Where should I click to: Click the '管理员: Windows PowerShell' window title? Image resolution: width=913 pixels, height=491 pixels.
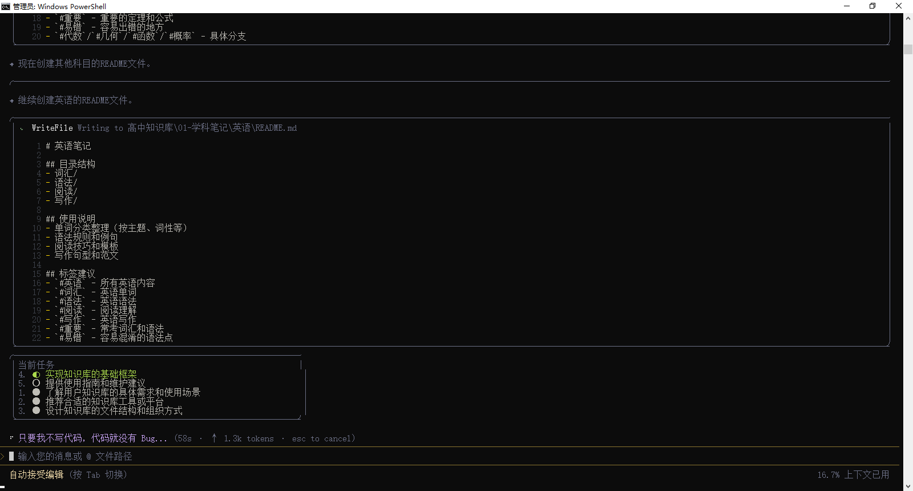coord(59,6)
